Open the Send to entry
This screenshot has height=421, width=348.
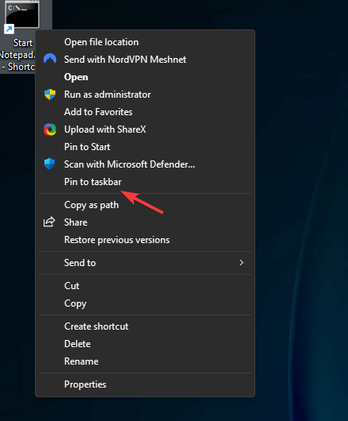coord(145,263)
